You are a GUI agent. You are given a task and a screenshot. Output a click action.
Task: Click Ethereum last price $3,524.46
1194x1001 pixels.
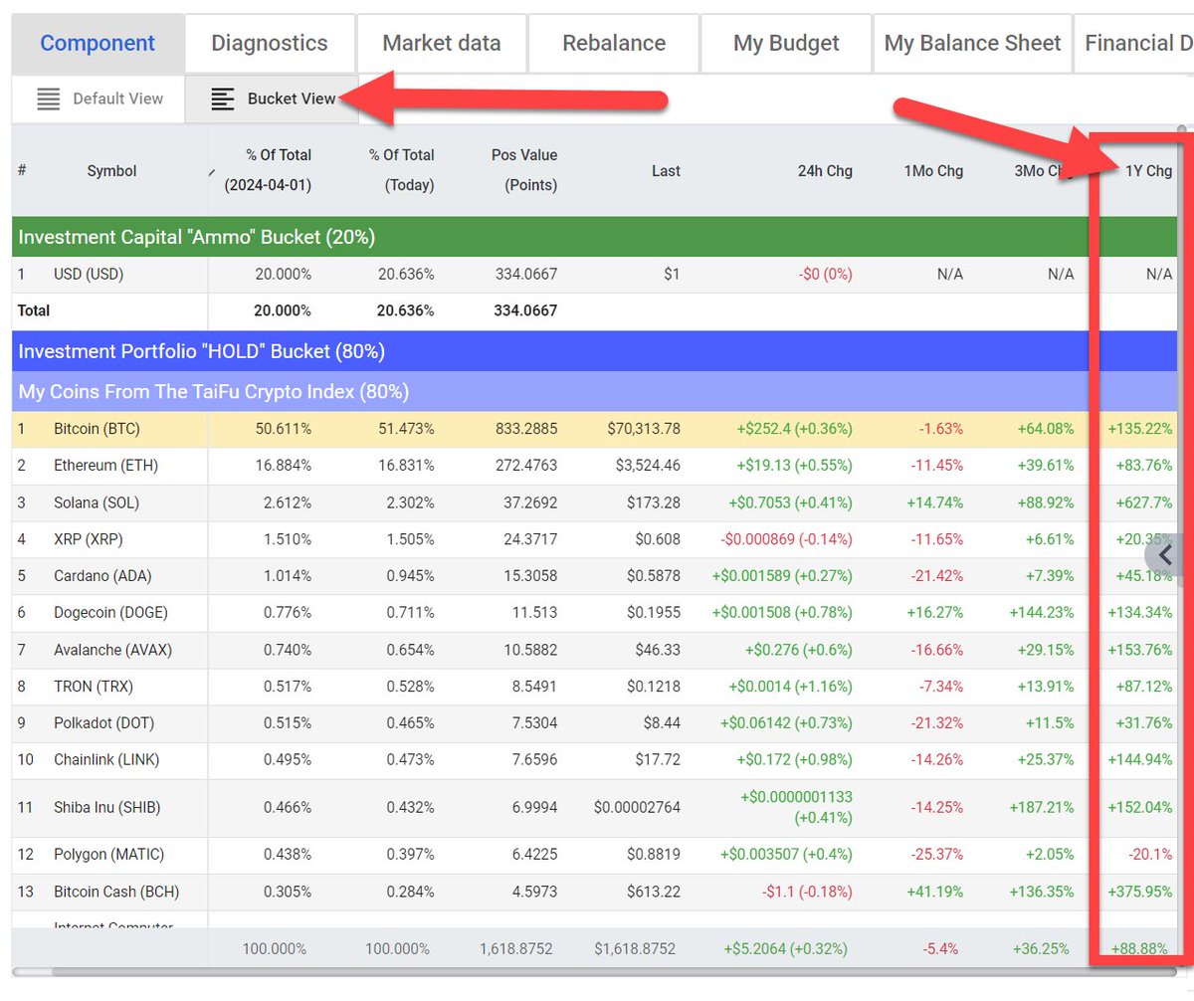click(x=648, y=466)
